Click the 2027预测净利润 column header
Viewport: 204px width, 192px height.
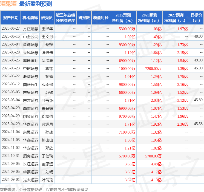[176, 18]
